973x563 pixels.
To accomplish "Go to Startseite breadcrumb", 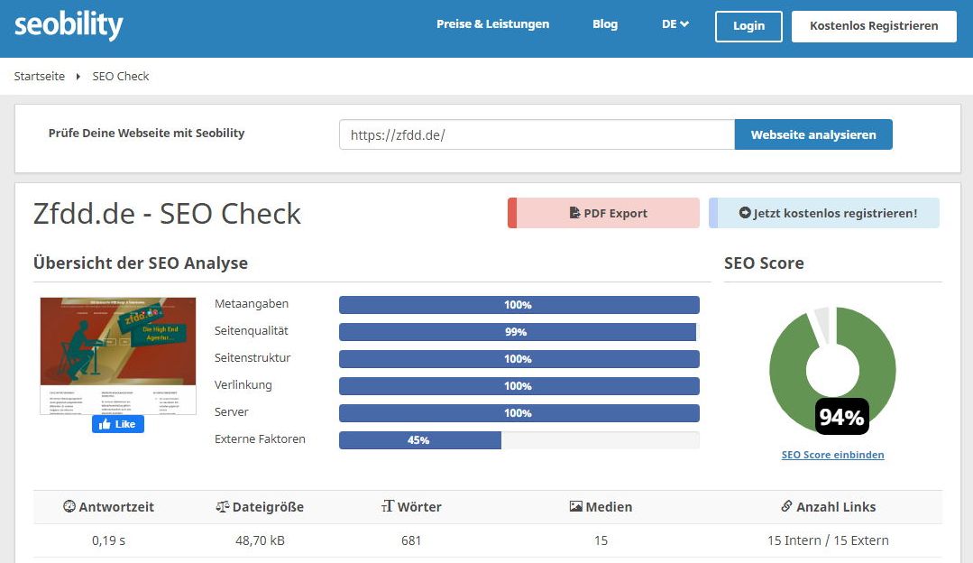I will pyautogui.click(x=40, y=77).
